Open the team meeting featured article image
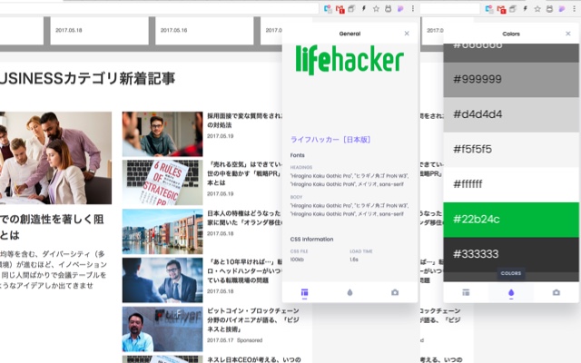This screenshot has width=581, height=363. (x=55, y=158)
